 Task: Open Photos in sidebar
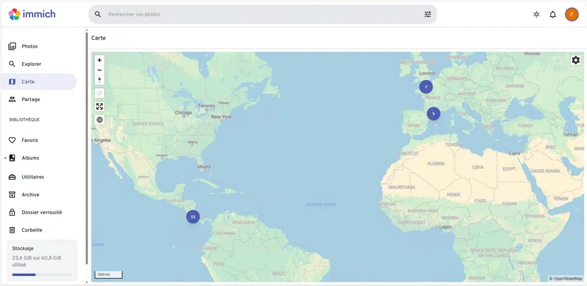(39, 46)
